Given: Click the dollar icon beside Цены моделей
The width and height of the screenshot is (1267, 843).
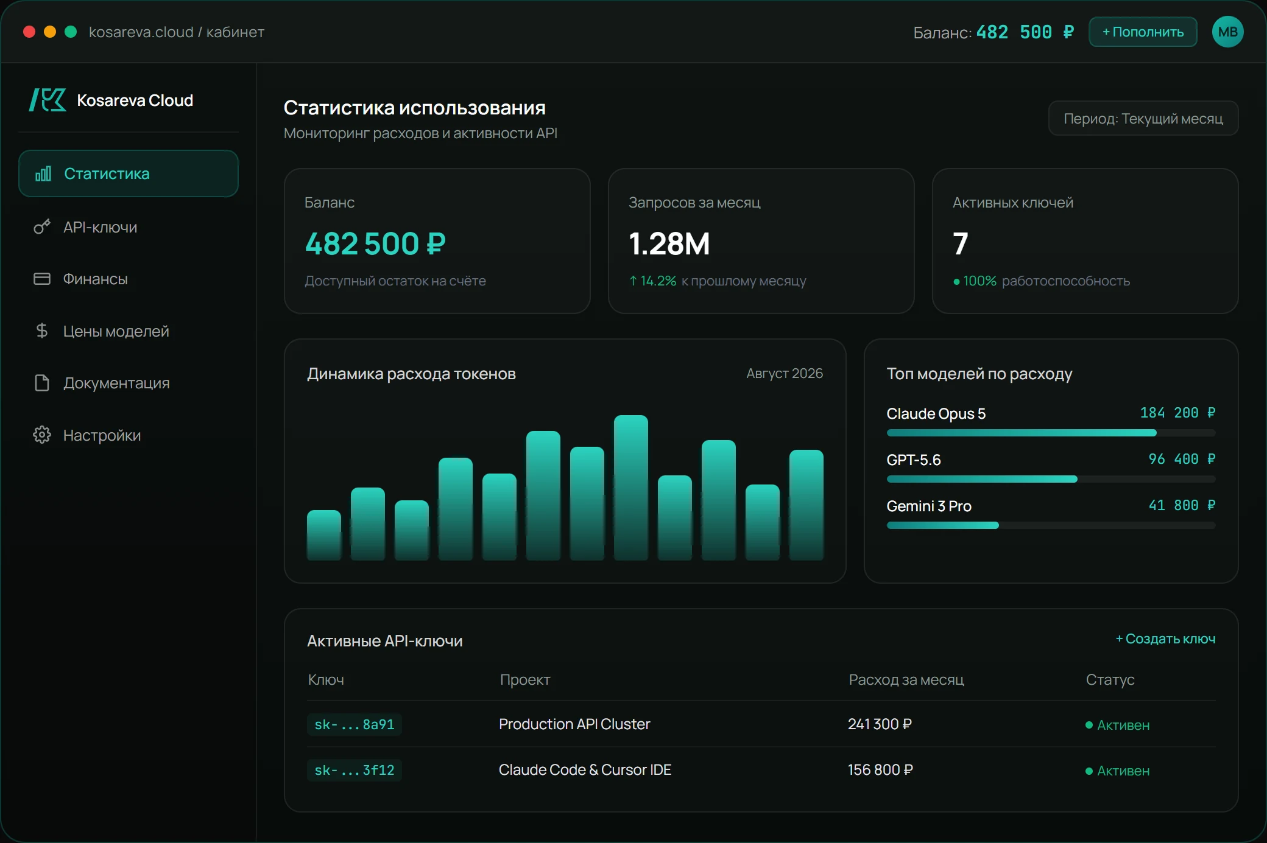Looking at the screenshot, I should pyautogui.click(x=41, y=331).
